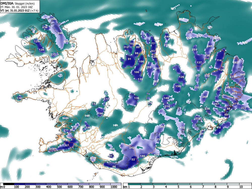The image size is (252, 189).
Task: Click the visibility value 177
Action: [x=106, y=99]
